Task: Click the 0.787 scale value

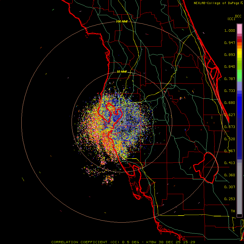Action: coord(230,79)
